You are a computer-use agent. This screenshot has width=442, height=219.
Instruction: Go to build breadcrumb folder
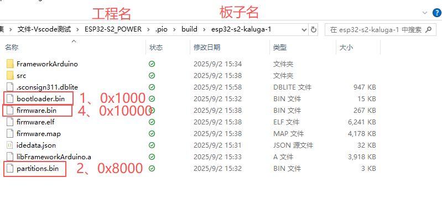click(x=189, y=29)
